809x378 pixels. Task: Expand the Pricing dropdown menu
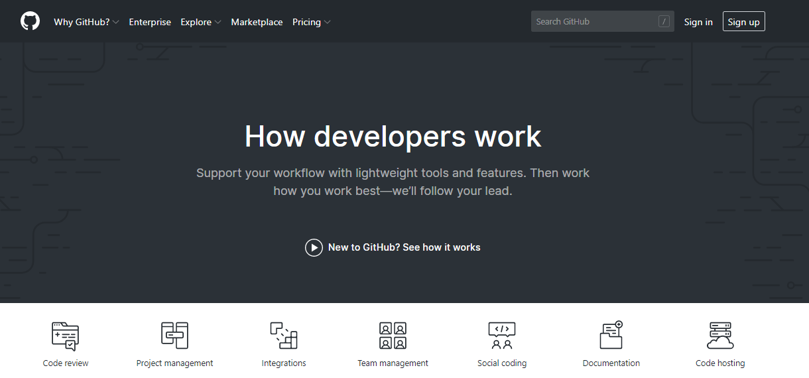[311, 22]
